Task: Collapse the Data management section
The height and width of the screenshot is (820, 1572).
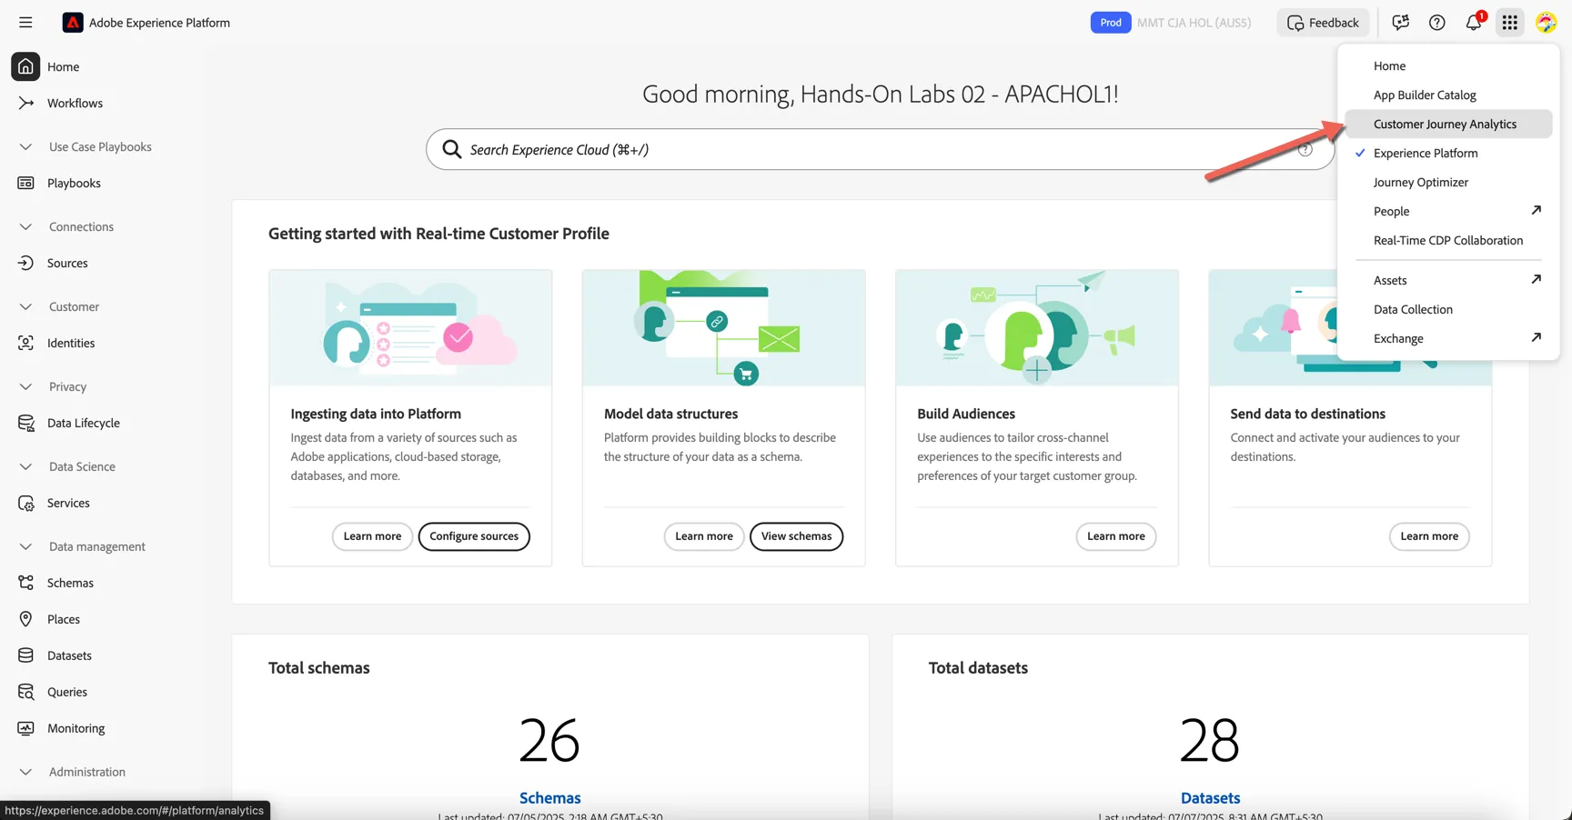Action: 25,546
